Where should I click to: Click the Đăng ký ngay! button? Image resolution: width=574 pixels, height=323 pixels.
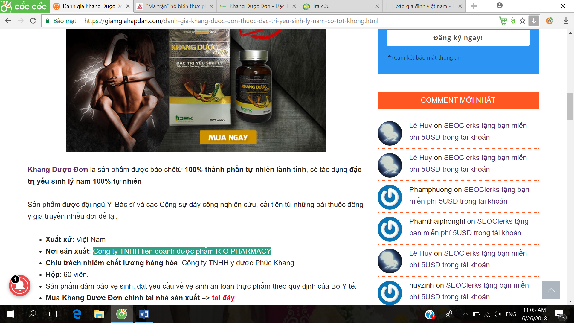[x=458, y=38]
